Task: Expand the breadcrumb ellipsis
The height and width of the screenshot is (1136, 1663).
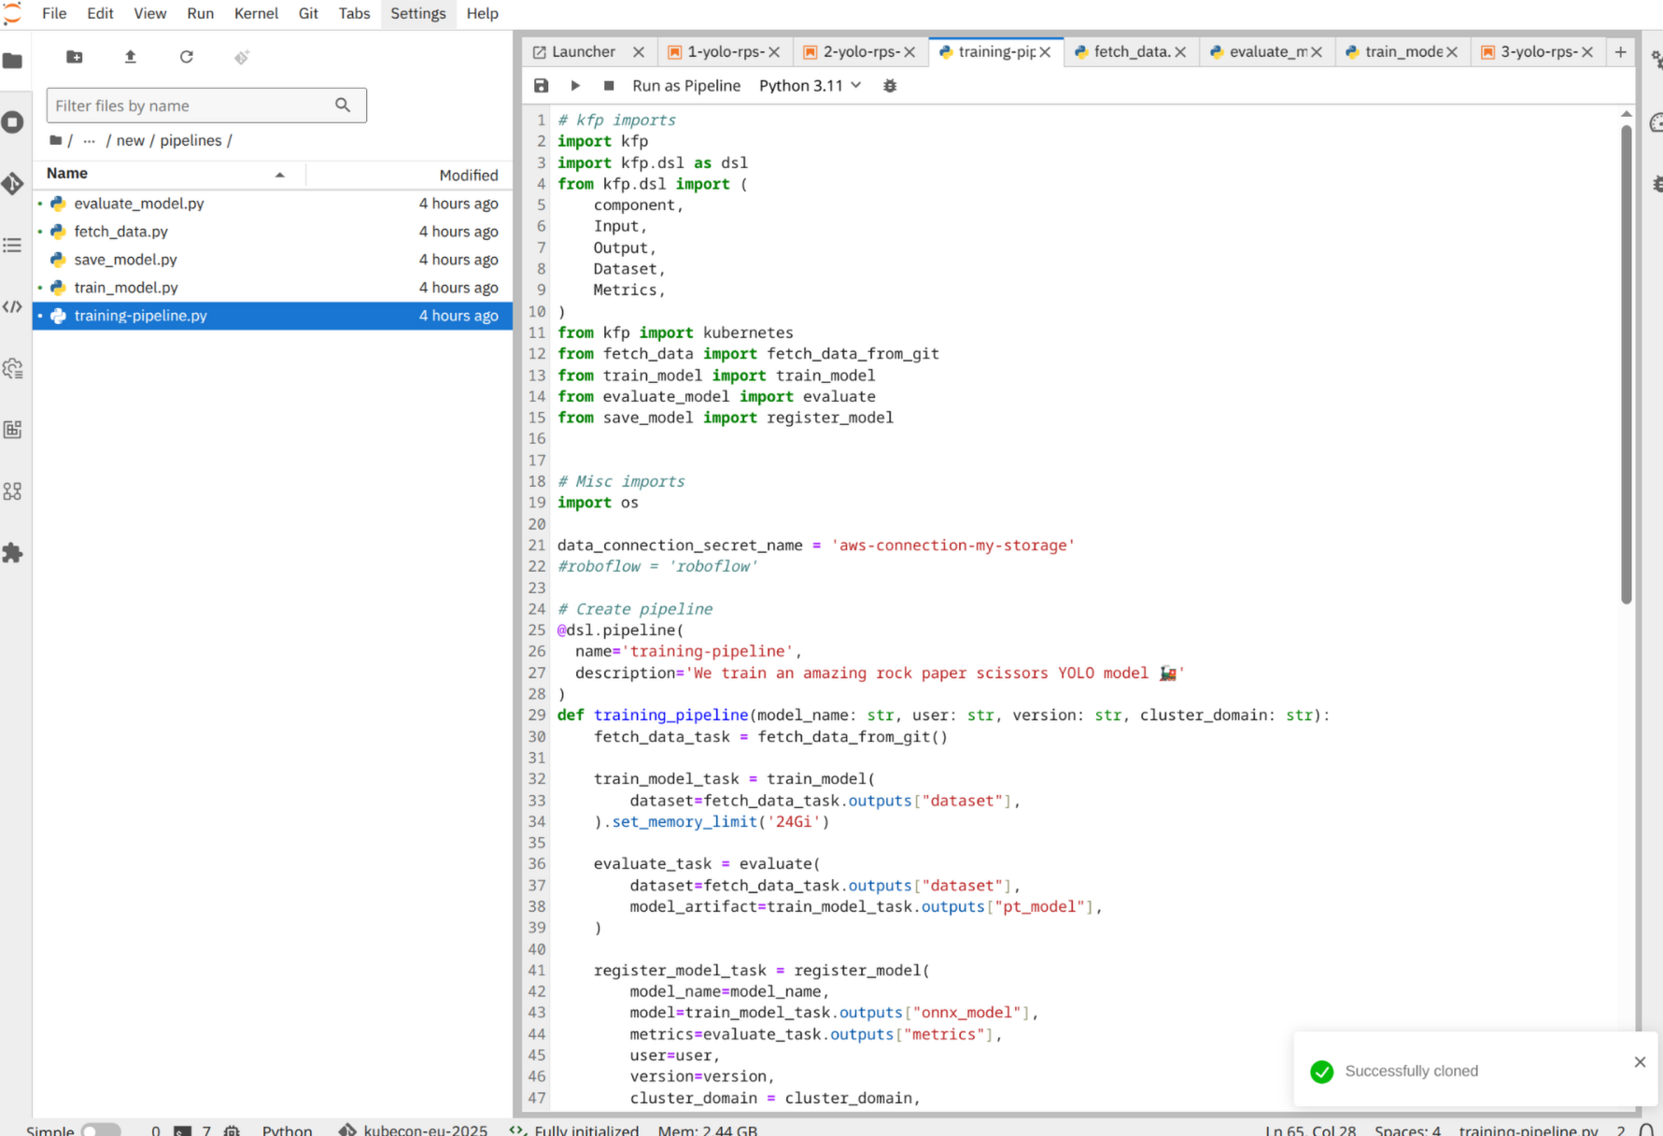Action: point(89,140)
